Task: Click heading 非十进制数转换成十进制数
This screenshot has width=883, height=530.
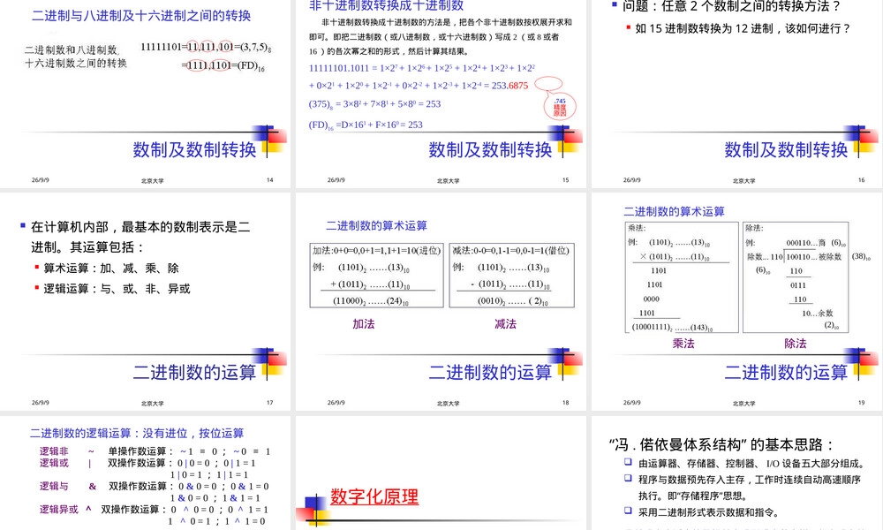Action: 387,5
